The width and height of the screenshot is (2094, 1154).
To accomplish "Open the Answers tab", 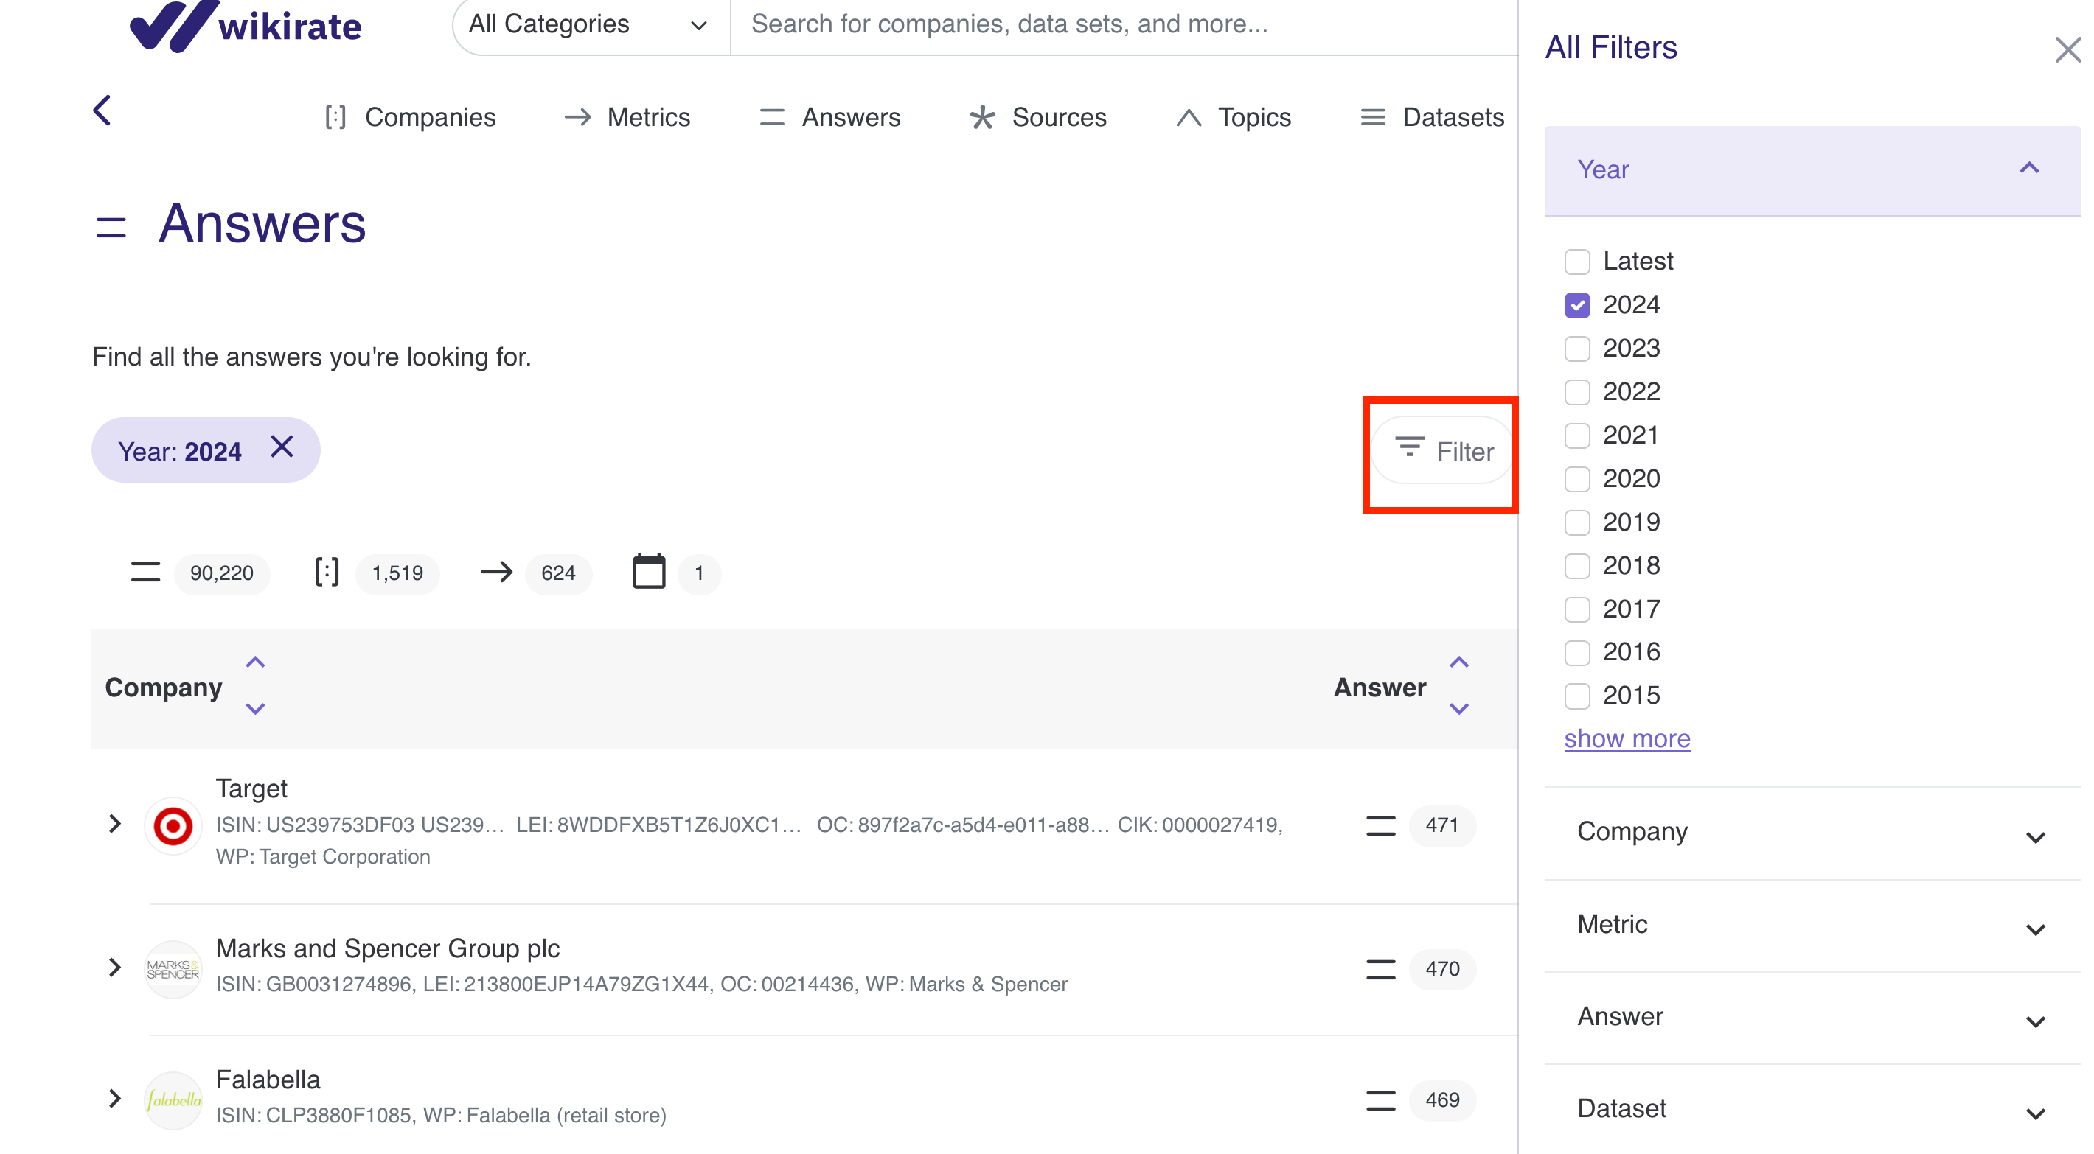I will coord(829,117).
